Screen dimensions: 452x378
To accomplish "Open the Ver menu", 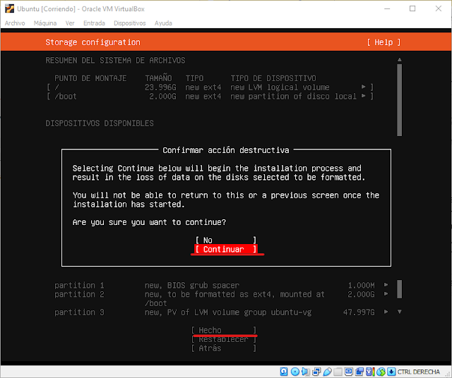I will click(70, 23).
